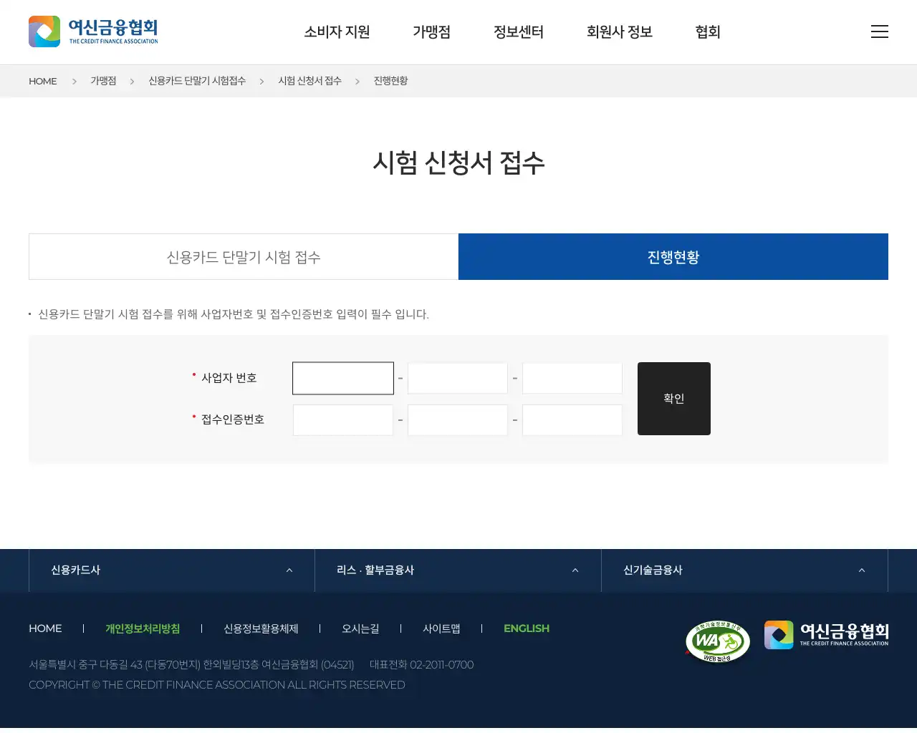Click the 확인 button
The width and height of the screenshot is (917, 733).
674,399
